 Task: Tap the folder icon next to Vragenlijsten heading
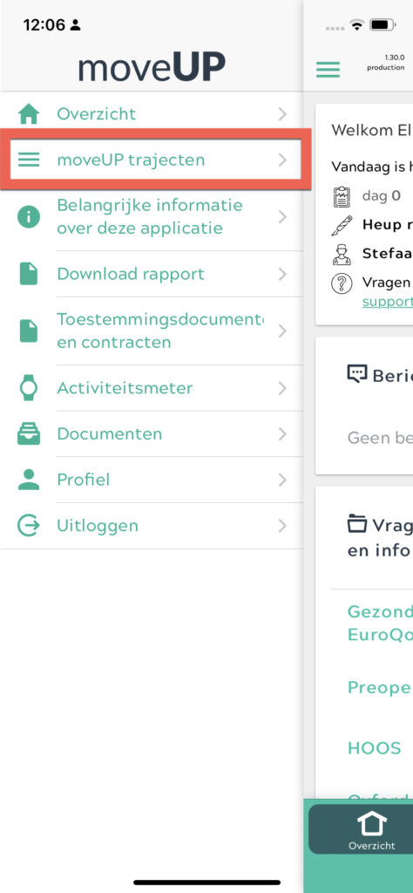(356, 523)
